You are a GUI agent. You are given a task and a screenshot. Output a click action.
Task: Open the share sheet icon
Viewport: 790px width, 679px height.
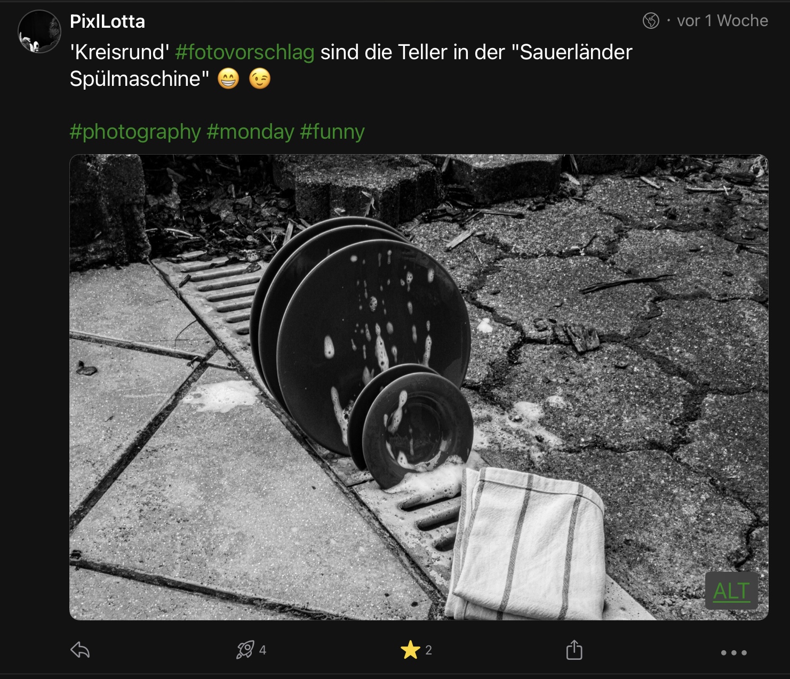[574, 650]
